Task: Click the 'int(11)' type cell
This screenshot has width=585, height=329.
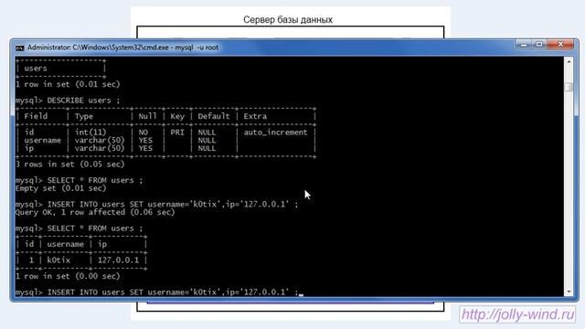Action: (x=90, y=133)
